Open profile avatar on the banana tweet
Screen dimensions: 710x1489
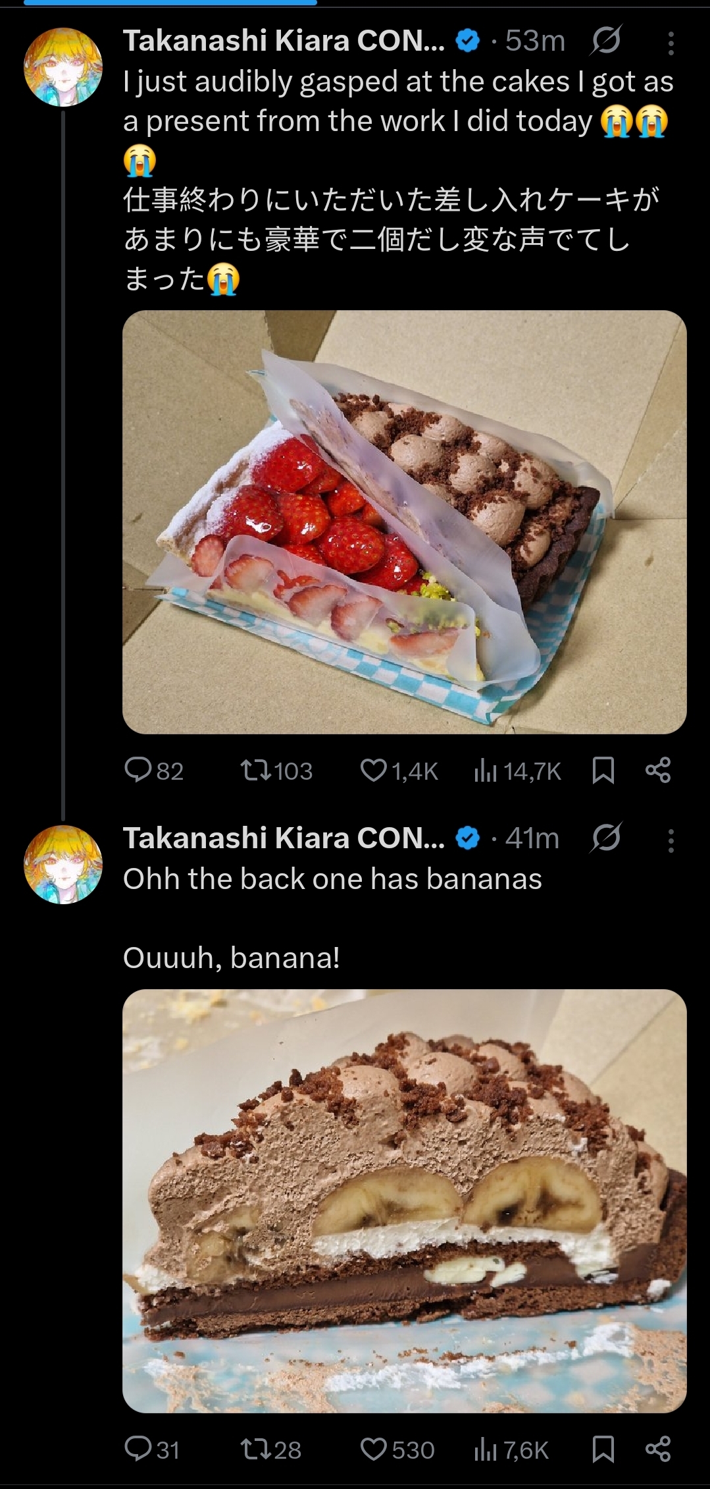tap(63, 864)
